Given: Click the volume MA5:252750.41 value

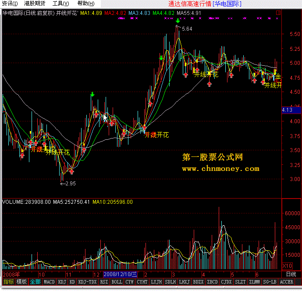Looking at the screenshot, I should pyautogui.click(x=71, y=202).
